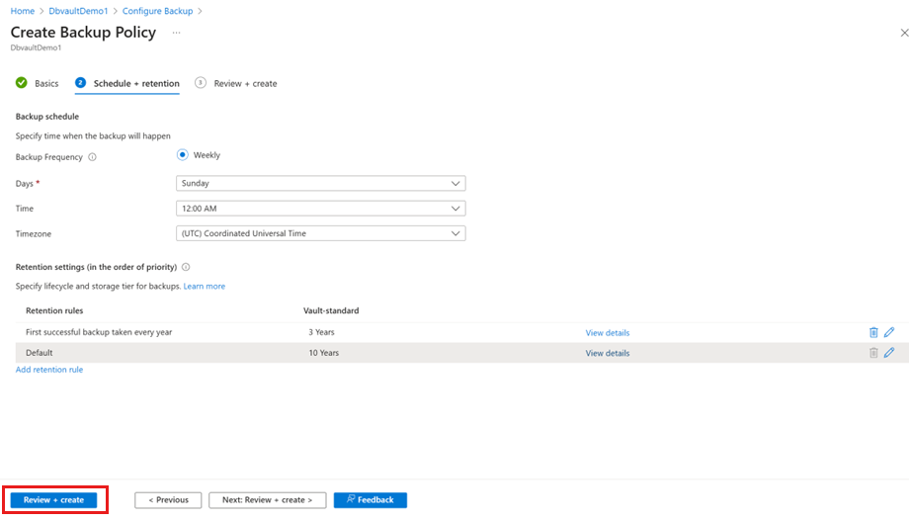Click the Retention settings info icon
The height and width of the screenshot is (521, 909).
(x=186, y=267)
